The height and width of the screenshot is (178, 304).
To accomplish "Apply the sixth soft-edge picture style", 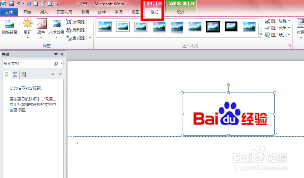I will (195, 27).
